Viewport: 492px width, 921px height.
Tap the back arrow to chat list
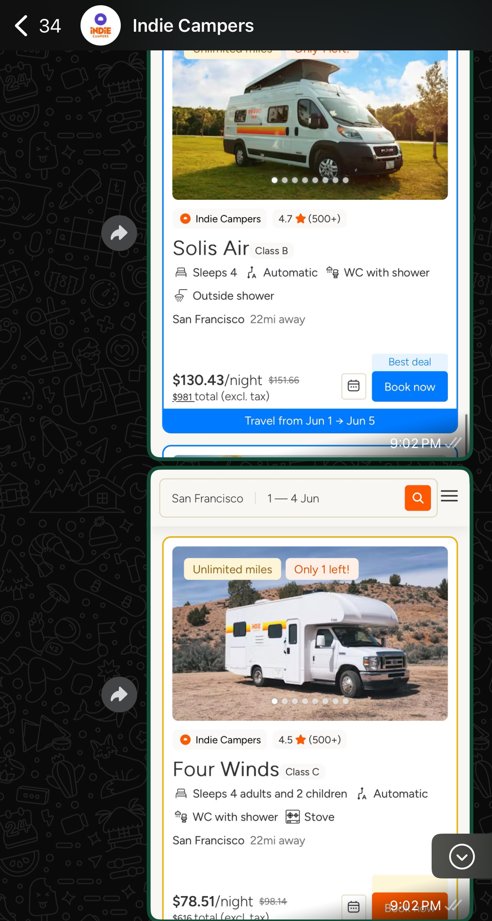tap(21, 26)
